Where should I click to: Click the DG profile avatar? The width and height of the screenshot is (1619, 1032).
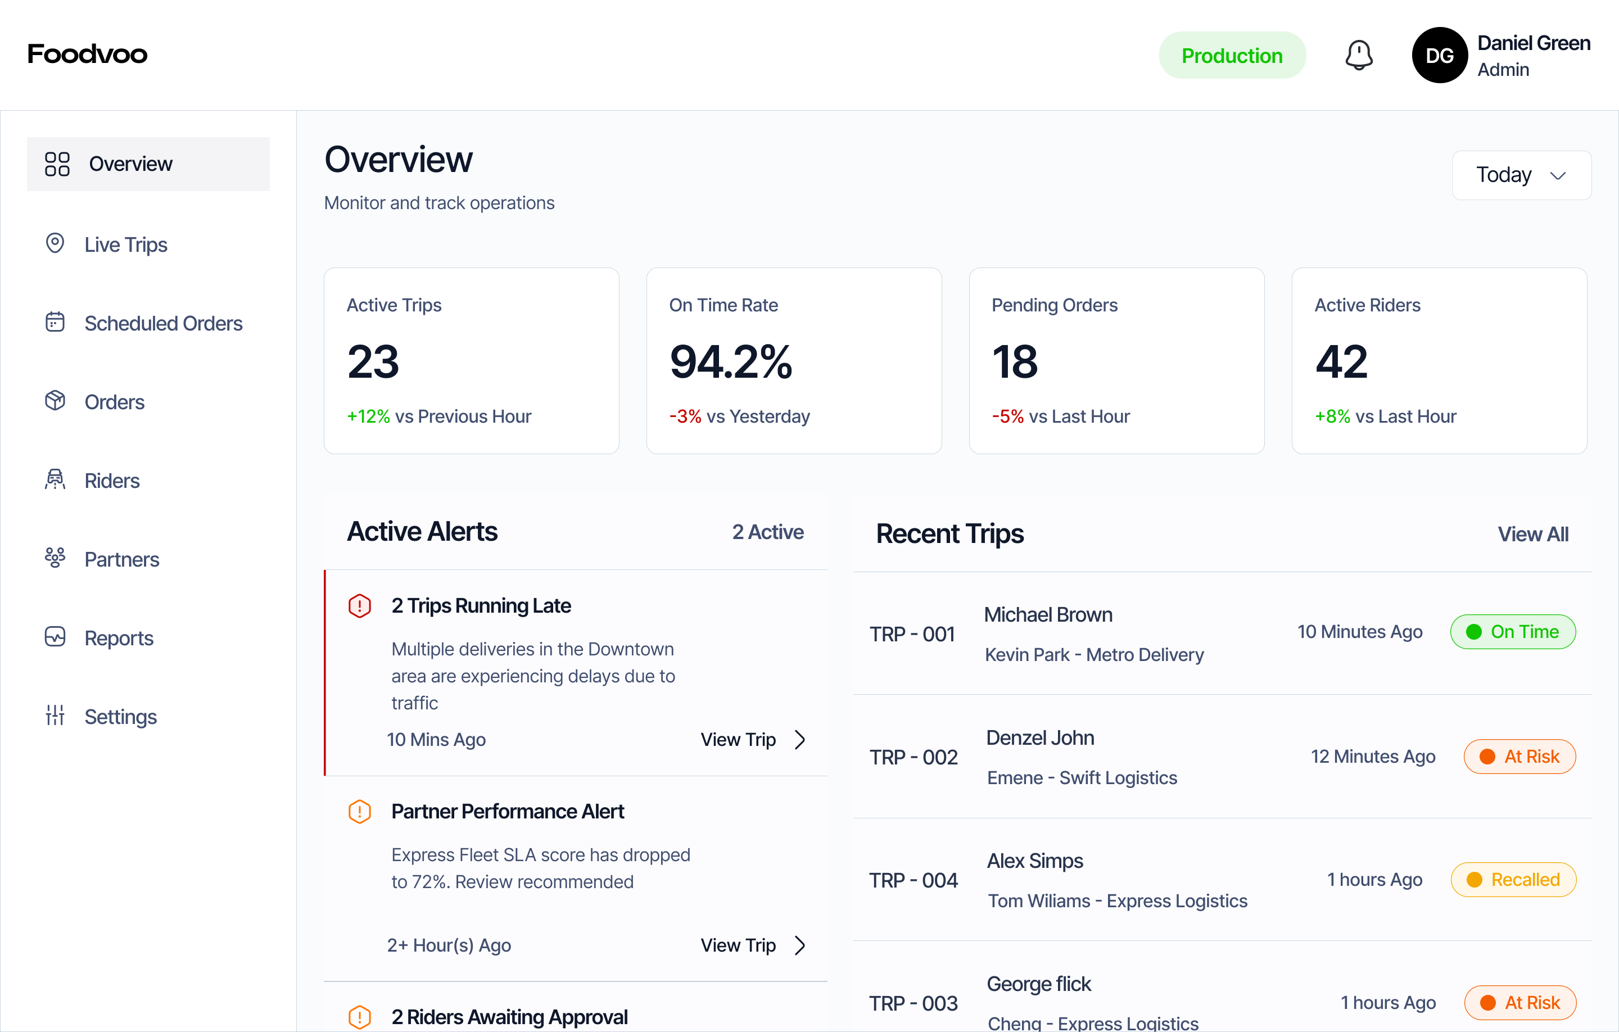(1440, 55)
